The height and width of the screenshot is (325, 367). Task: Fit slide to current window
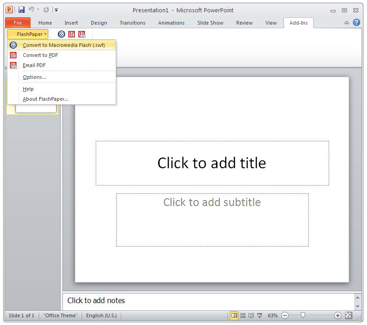point(348,315)
